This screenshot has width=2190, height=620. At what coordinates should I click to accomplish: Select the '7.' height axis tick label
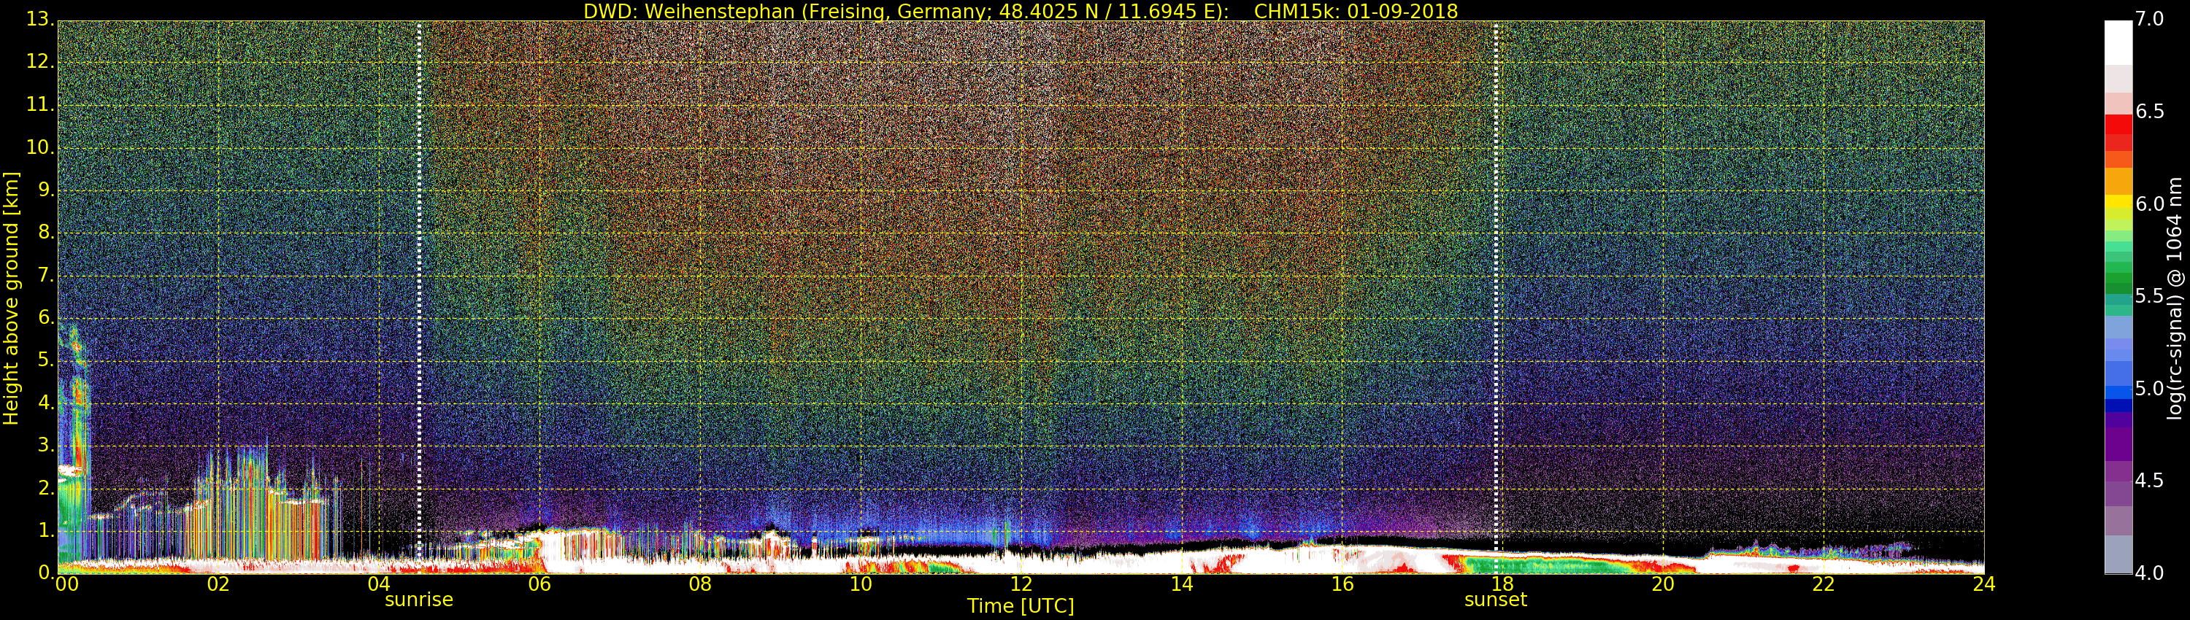[46, 275]
